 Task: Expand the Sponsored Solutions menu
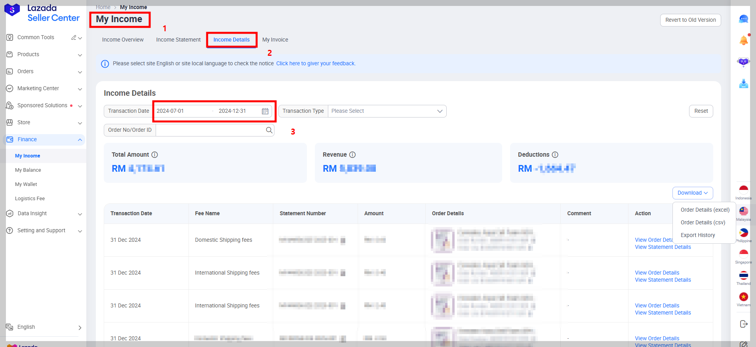coord(80,106)
